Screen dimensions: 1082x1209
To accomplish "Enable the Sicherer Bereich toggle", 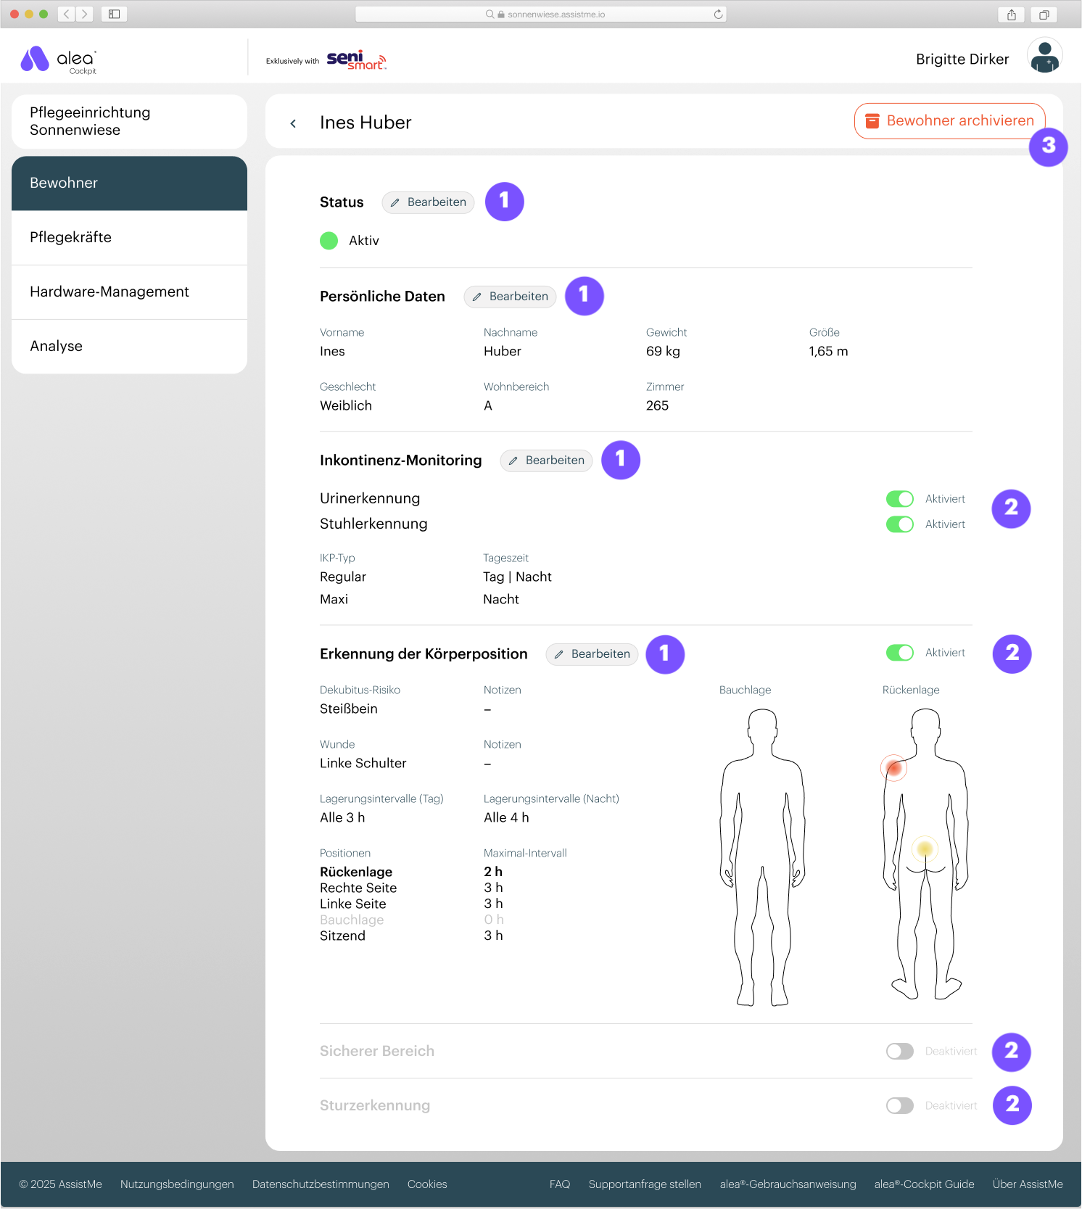I will click(x=899, y=1052).
